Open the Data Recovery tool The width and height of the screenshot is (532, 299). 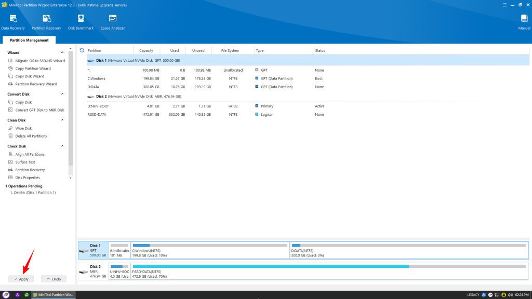click(13, 22)
